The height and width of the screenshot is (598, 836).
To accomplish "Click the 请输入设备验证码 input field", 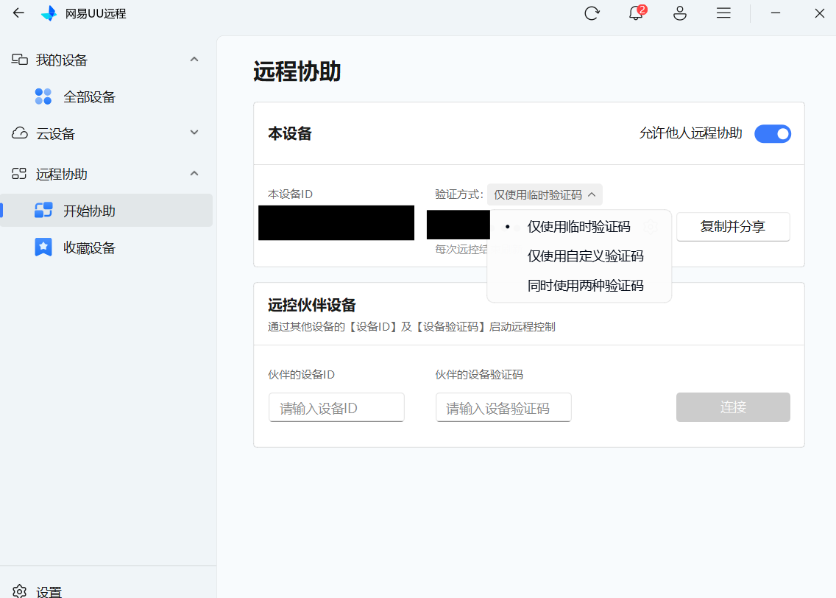I will [x=503, y=407].
